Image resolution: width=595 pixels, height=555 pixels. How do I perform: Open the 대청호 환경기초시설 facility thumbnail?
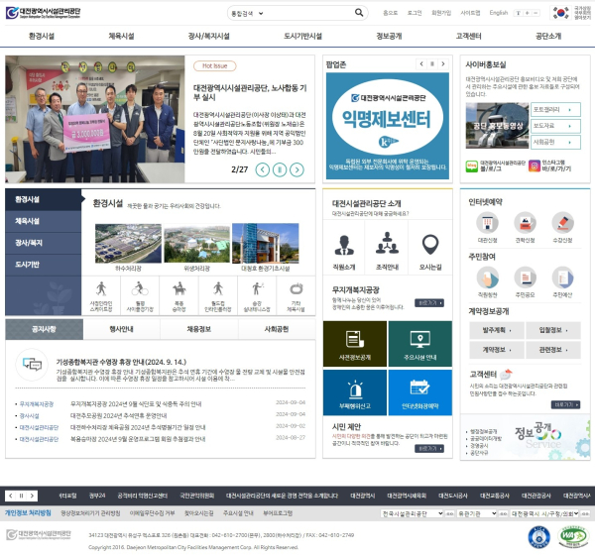265,244
